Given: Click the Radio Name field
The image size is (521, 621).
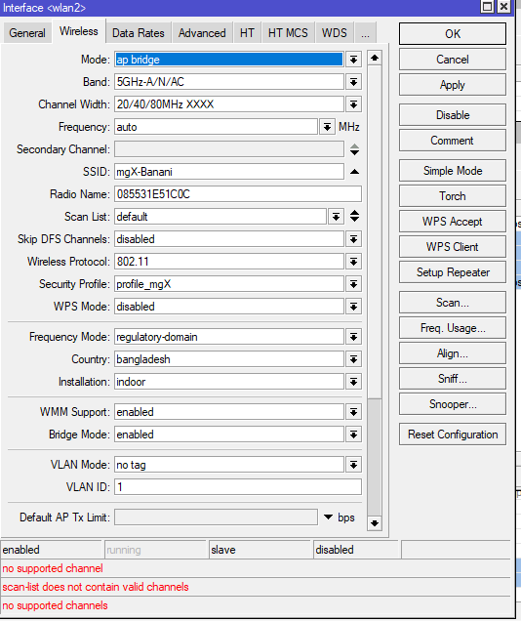Looking at the screenshot, I should (238, 194).
